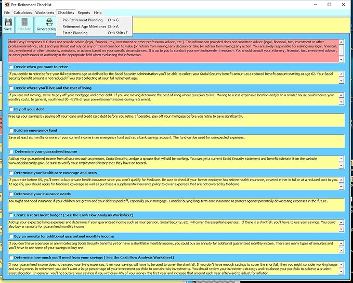The width and height of the screenshot is (353, 283).
Task: Open the Calculators menu
Action: tap(22, 12)
